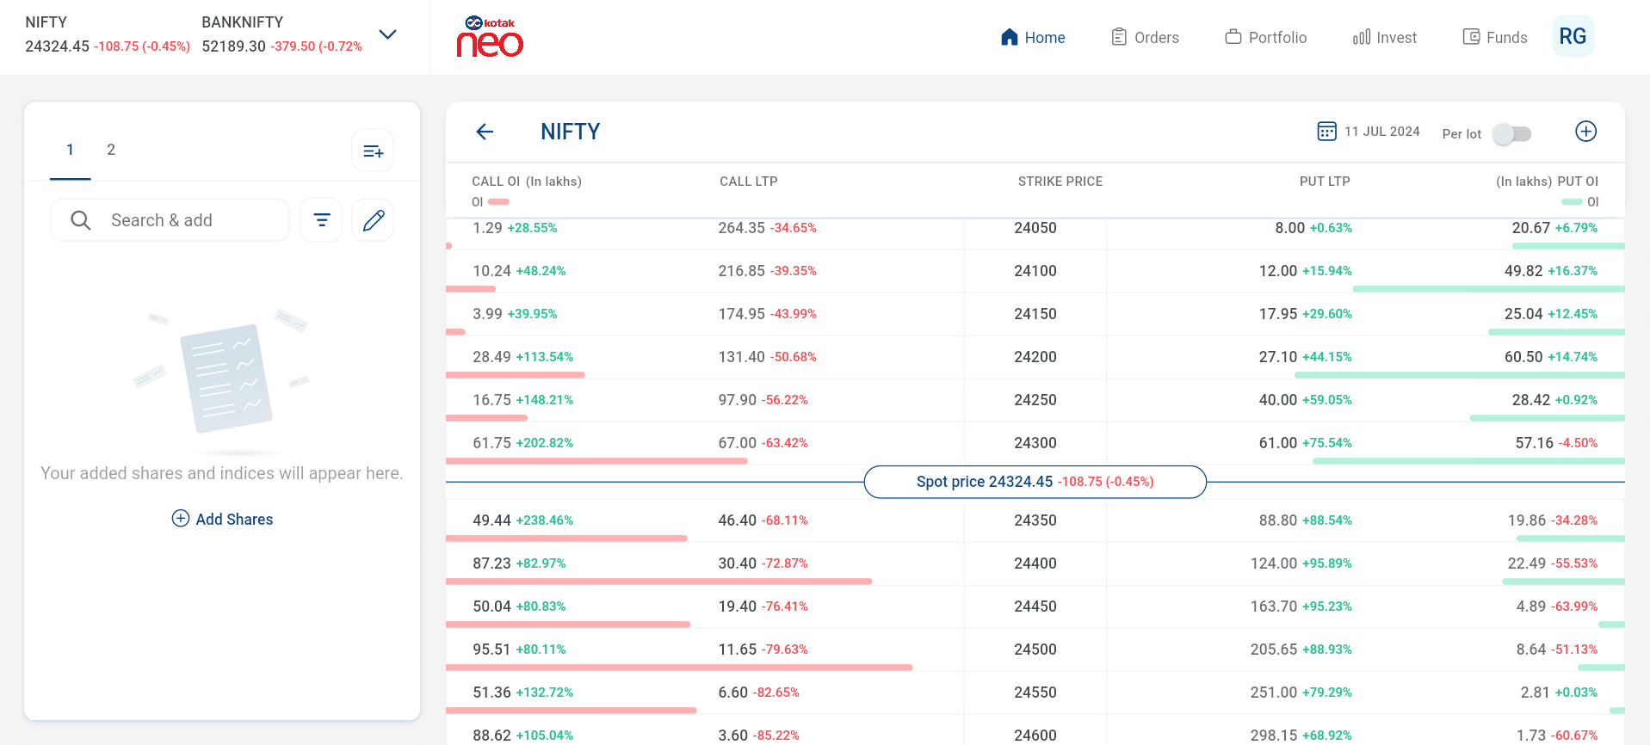Click put LTP 205.65
The height and width of the screenshot is (745, 1650).
(x=1273, y=650)
